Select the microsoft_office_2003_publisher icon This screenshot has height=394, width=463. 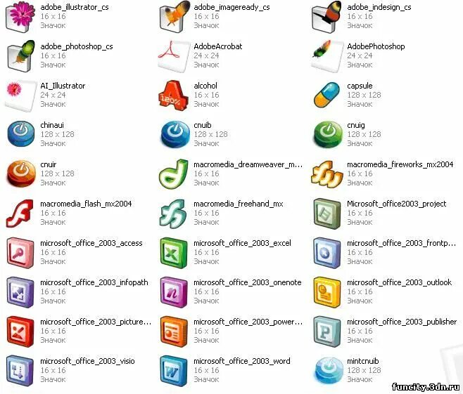(x=327, y=331)
